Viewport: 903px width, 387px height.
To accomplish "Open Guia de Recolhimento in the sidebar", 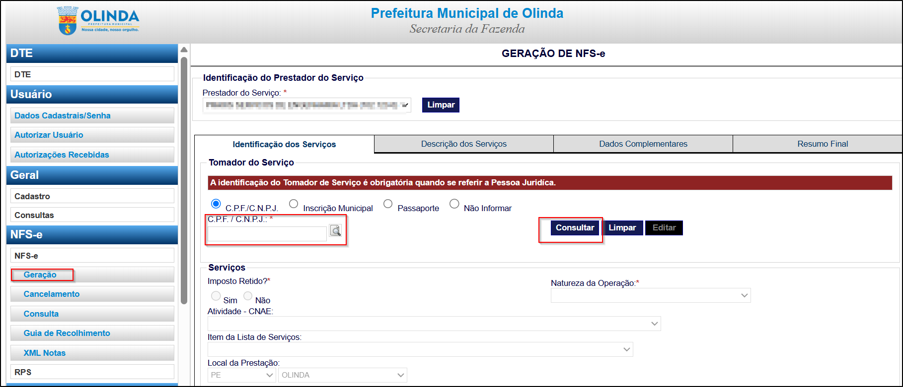I will point(67,333).
